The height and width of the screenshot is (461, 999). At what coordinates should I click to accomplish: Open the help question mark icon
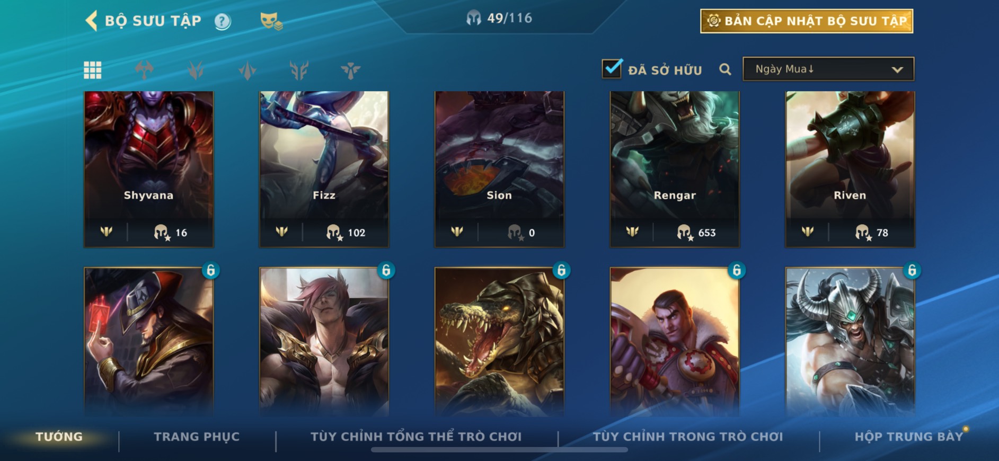[223, 22]
